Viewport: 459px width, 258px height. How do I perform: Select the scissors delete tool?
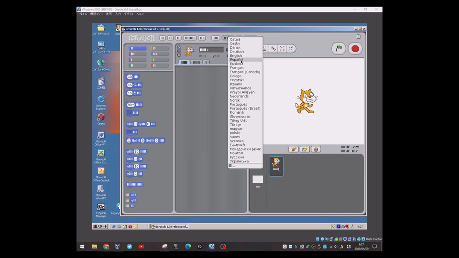[273, 49]
